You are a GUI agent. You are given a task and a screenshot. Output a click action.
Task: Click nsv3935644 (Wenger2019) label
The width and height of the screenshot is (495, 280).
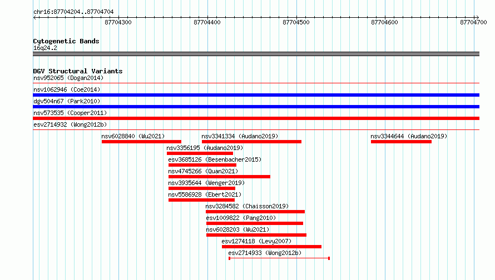tap(206, 183)
